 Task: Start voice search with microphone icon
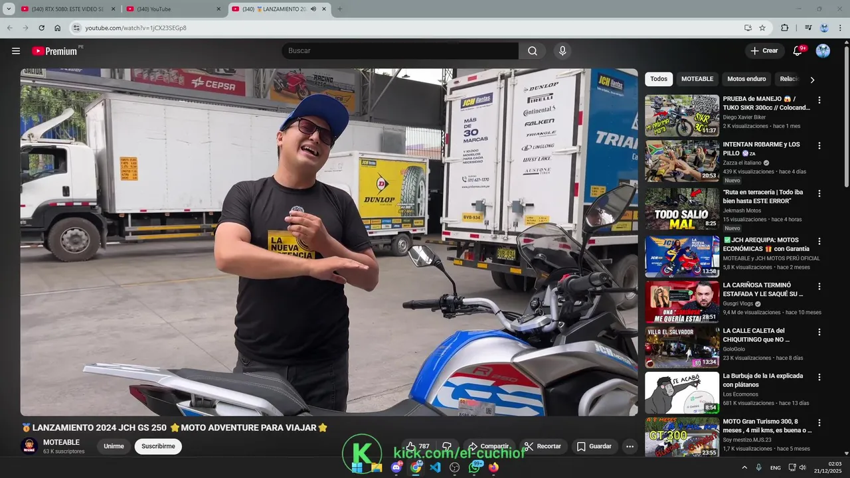click(x=562, y=51)
